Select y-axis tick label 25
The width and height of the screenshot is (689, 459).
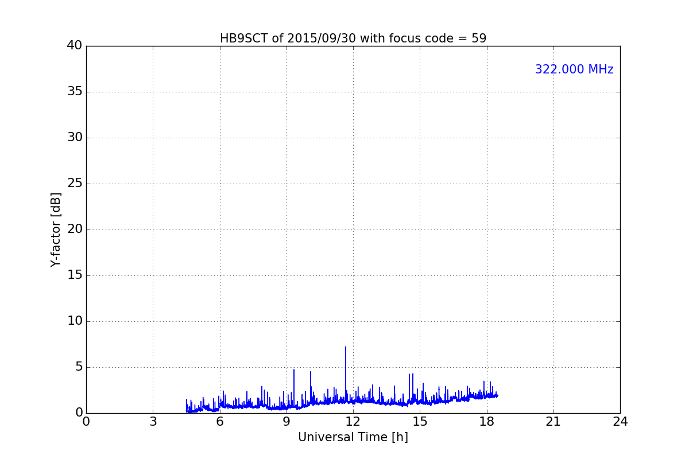[75, 184]
